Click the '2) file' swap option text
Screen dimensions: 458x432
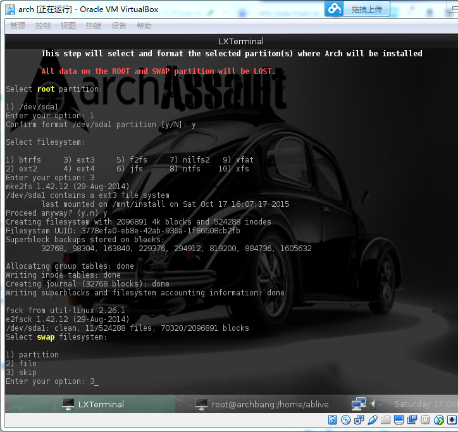tap(21, 364)
